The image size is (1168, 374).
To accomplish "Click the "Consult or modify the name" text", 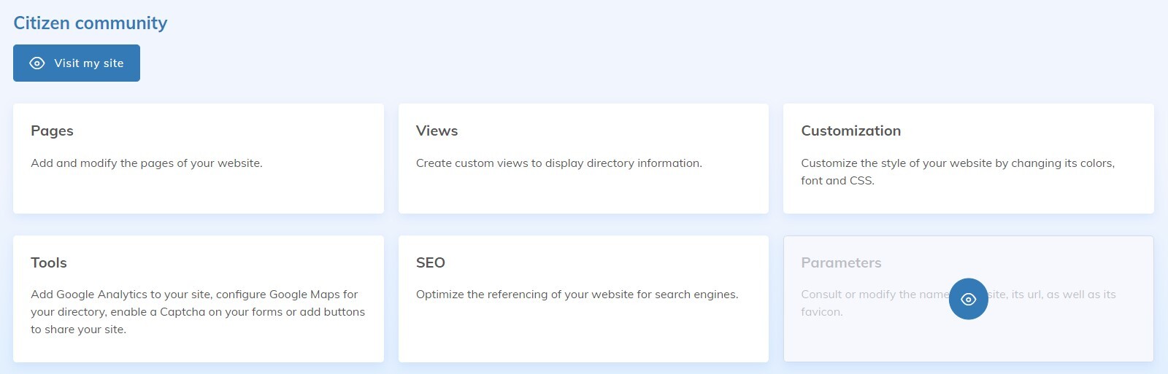I will click(874, 295).
